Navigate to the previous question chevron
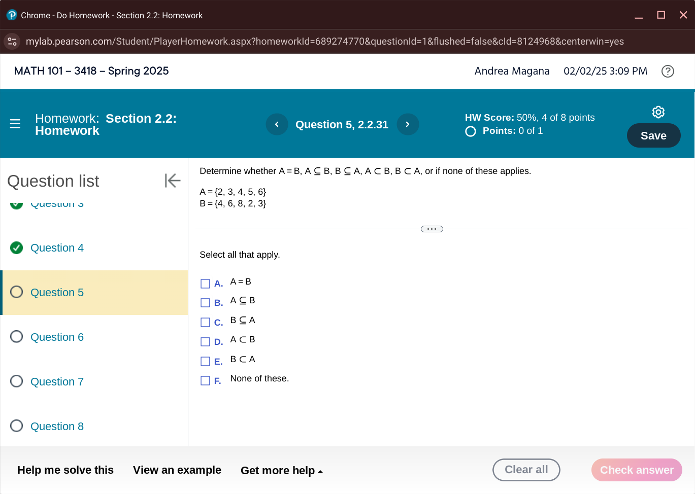Image resolution: width=695 pixels, height=494 pixels. coord(277,124)
